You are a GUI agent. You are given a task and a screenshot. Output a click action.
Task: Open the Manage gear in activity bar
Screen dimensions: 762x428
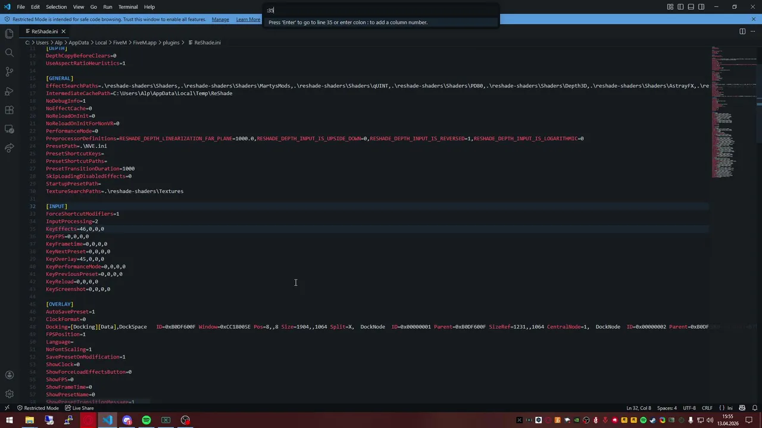tap(9, 394)
